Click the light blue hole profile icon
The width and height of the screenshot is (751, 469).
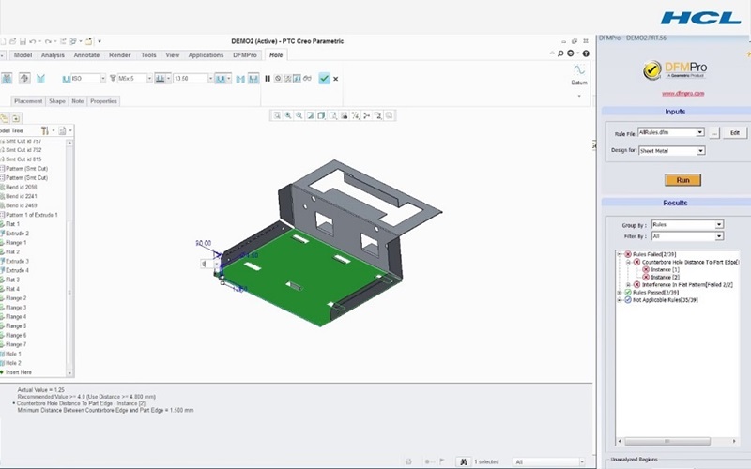[40, 78]
